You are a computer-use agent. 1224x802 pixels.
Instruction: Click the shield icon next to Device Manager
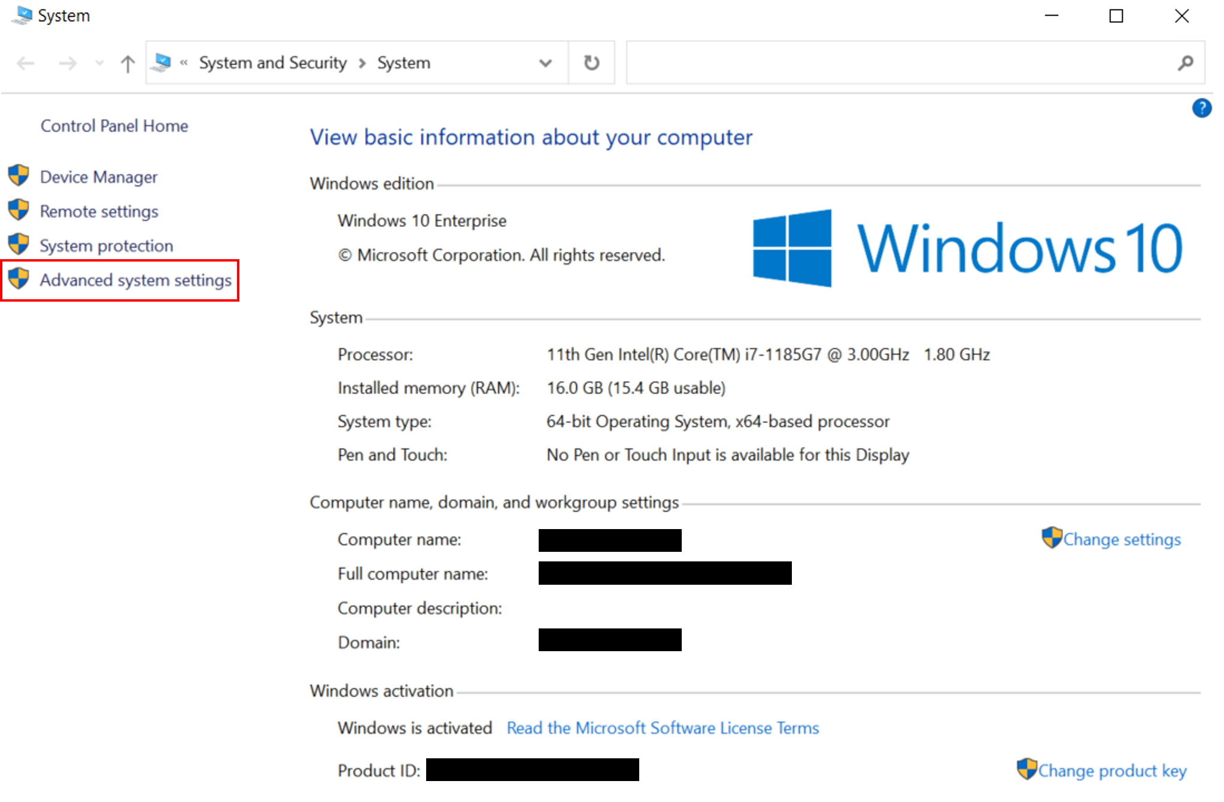pyautogui.click(x=19, y=175)
